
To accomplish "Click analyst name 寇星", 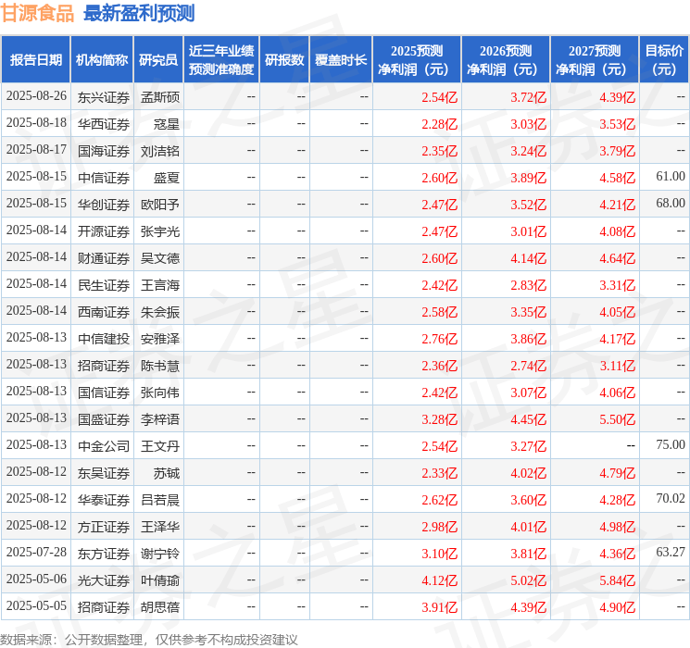I will coord(167,124).
